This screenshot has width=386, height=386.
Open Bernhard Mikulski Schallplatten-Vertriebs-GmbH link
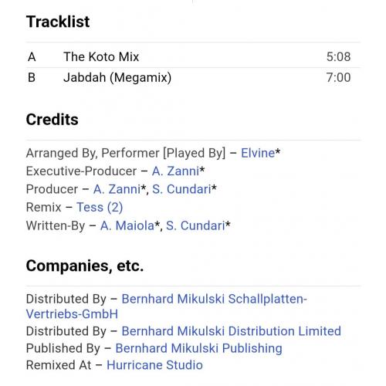coord(167,306)
